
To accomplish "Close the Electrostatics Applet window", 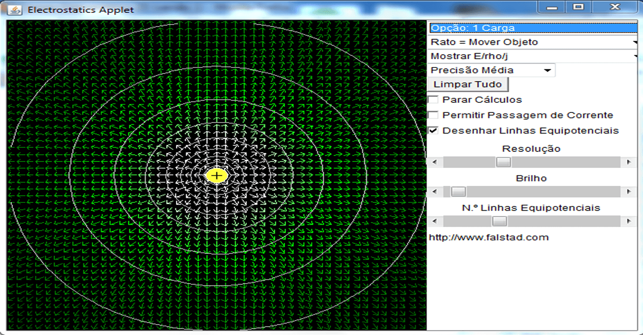I will [x=615, y=7].
